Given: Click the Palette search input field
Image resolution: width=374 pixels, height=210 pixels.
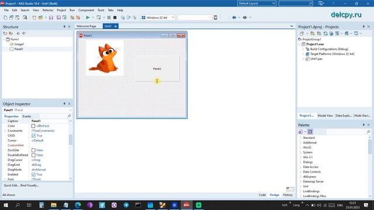Looking at the screenshot, I should pos(346,132).
